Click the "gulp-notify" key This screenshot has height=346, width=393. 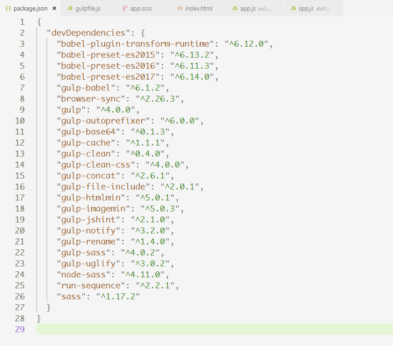coord(89,231)
